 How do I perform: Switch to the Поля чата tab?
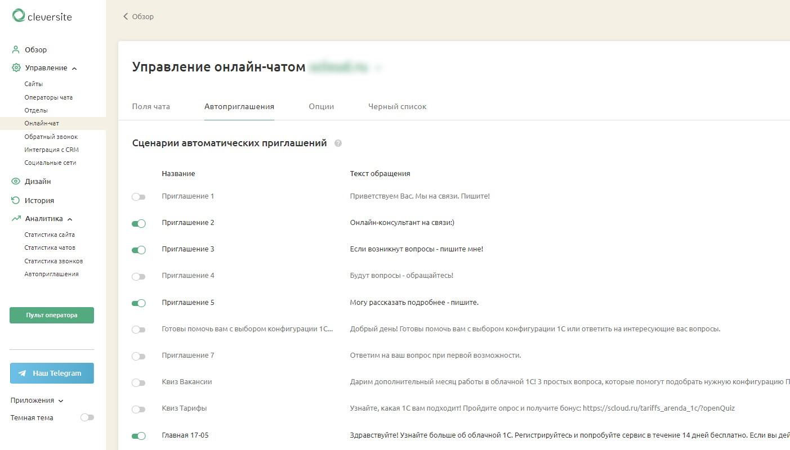151,106
